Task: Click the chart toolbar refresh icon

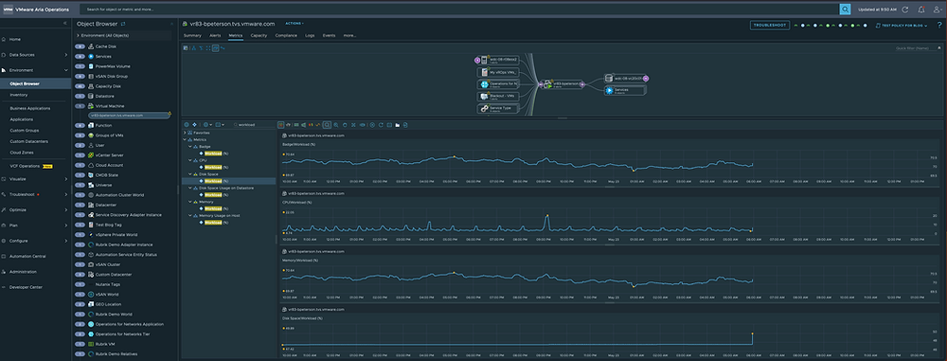Action: click(381, 124)
